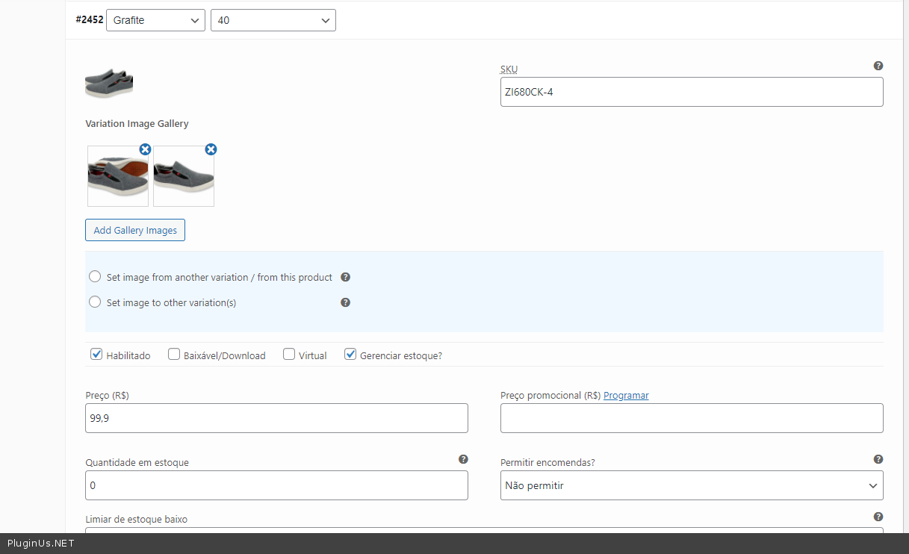The image size is (909, 554).
Task: Uncheck the Habilitado checkbox
Action: pyautogui.click(x=96, y=355)
